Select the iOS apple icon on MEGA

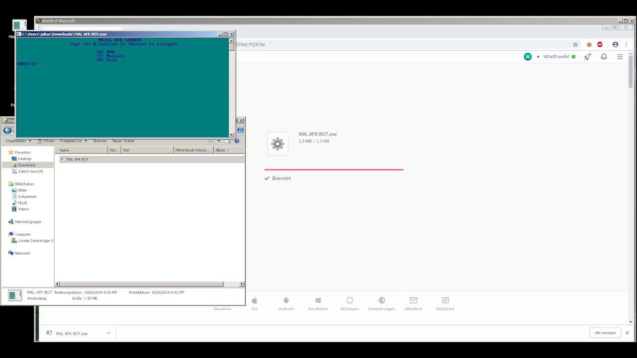point(254,300)
